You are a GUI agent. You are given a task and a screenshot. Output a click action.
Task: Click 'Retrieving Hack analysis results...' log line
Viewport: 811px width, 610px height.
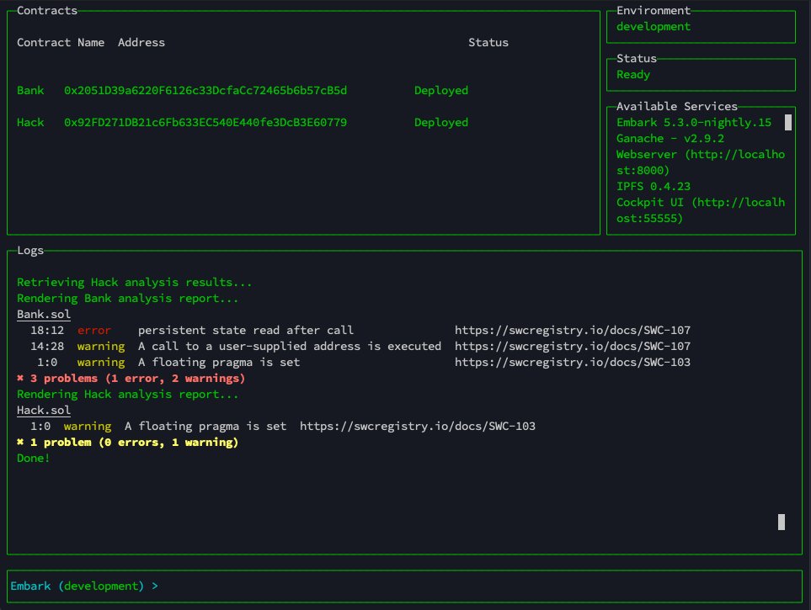pos(135,282)
